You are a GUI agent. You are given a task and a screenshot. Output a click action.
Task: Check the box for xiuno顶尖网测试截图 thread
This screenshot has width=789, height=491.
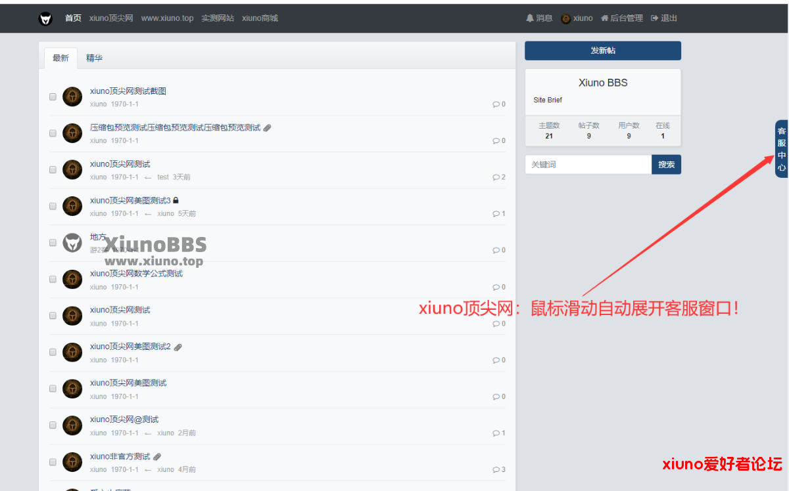53,96
